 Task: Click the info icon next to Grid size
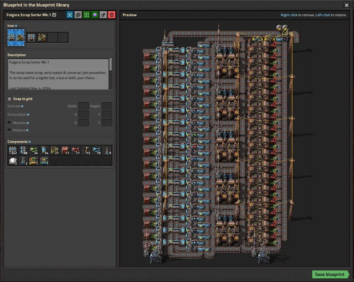point(22,106)
